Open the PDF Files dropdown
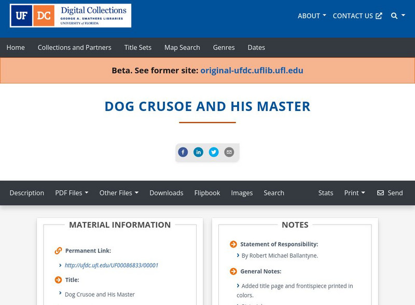This screenshot has width=415, height=305. point(72,192)
